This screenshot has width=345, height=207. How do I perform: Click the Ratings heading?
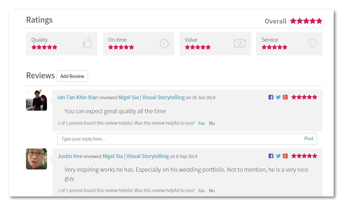39,20
